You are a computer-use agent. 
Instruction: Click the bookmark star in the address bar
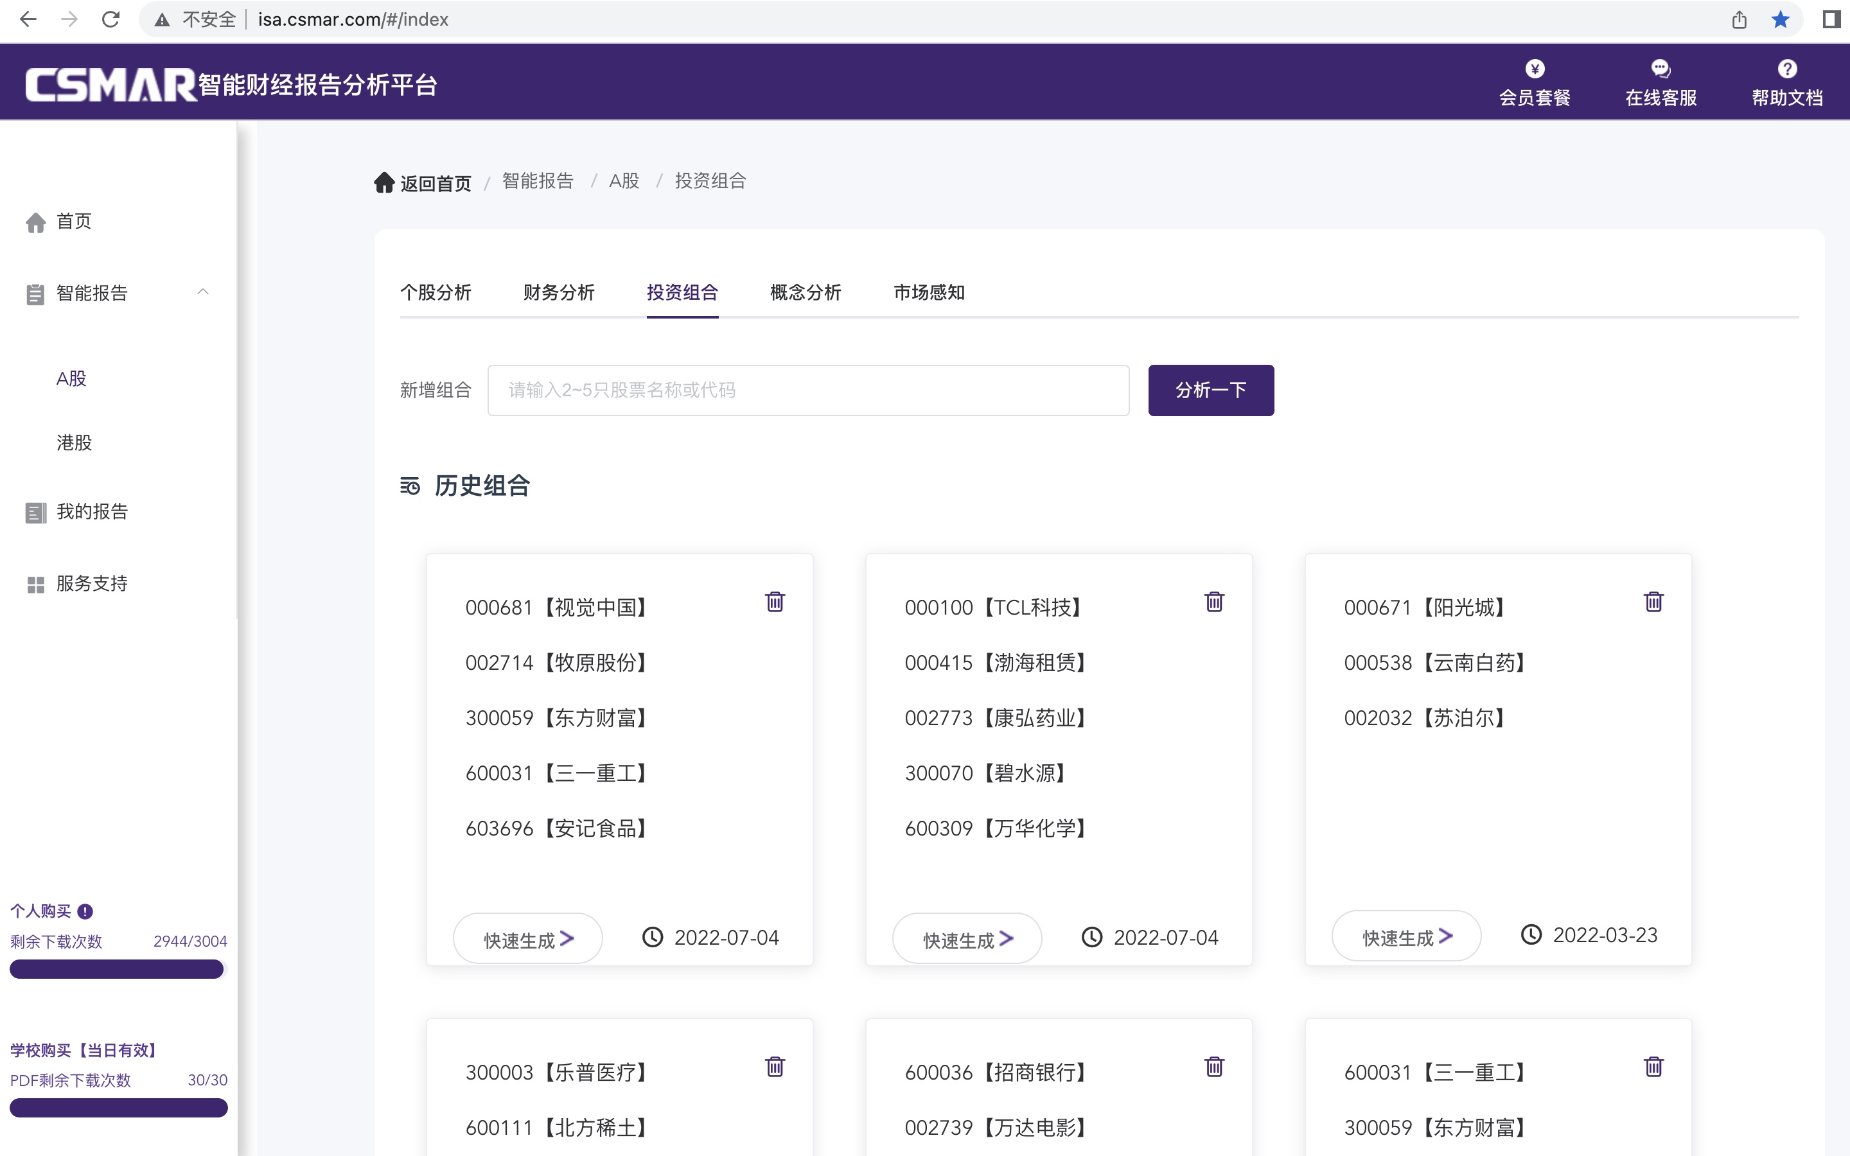1781,19
